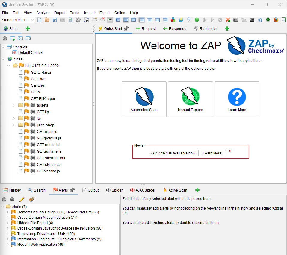Click the Manage Add-ons colored blocks icon
Screen dimensions: 287x255
173,20
